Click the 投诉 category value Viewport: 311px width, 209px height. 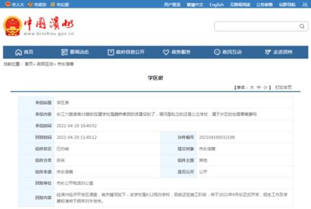point(61,160)
